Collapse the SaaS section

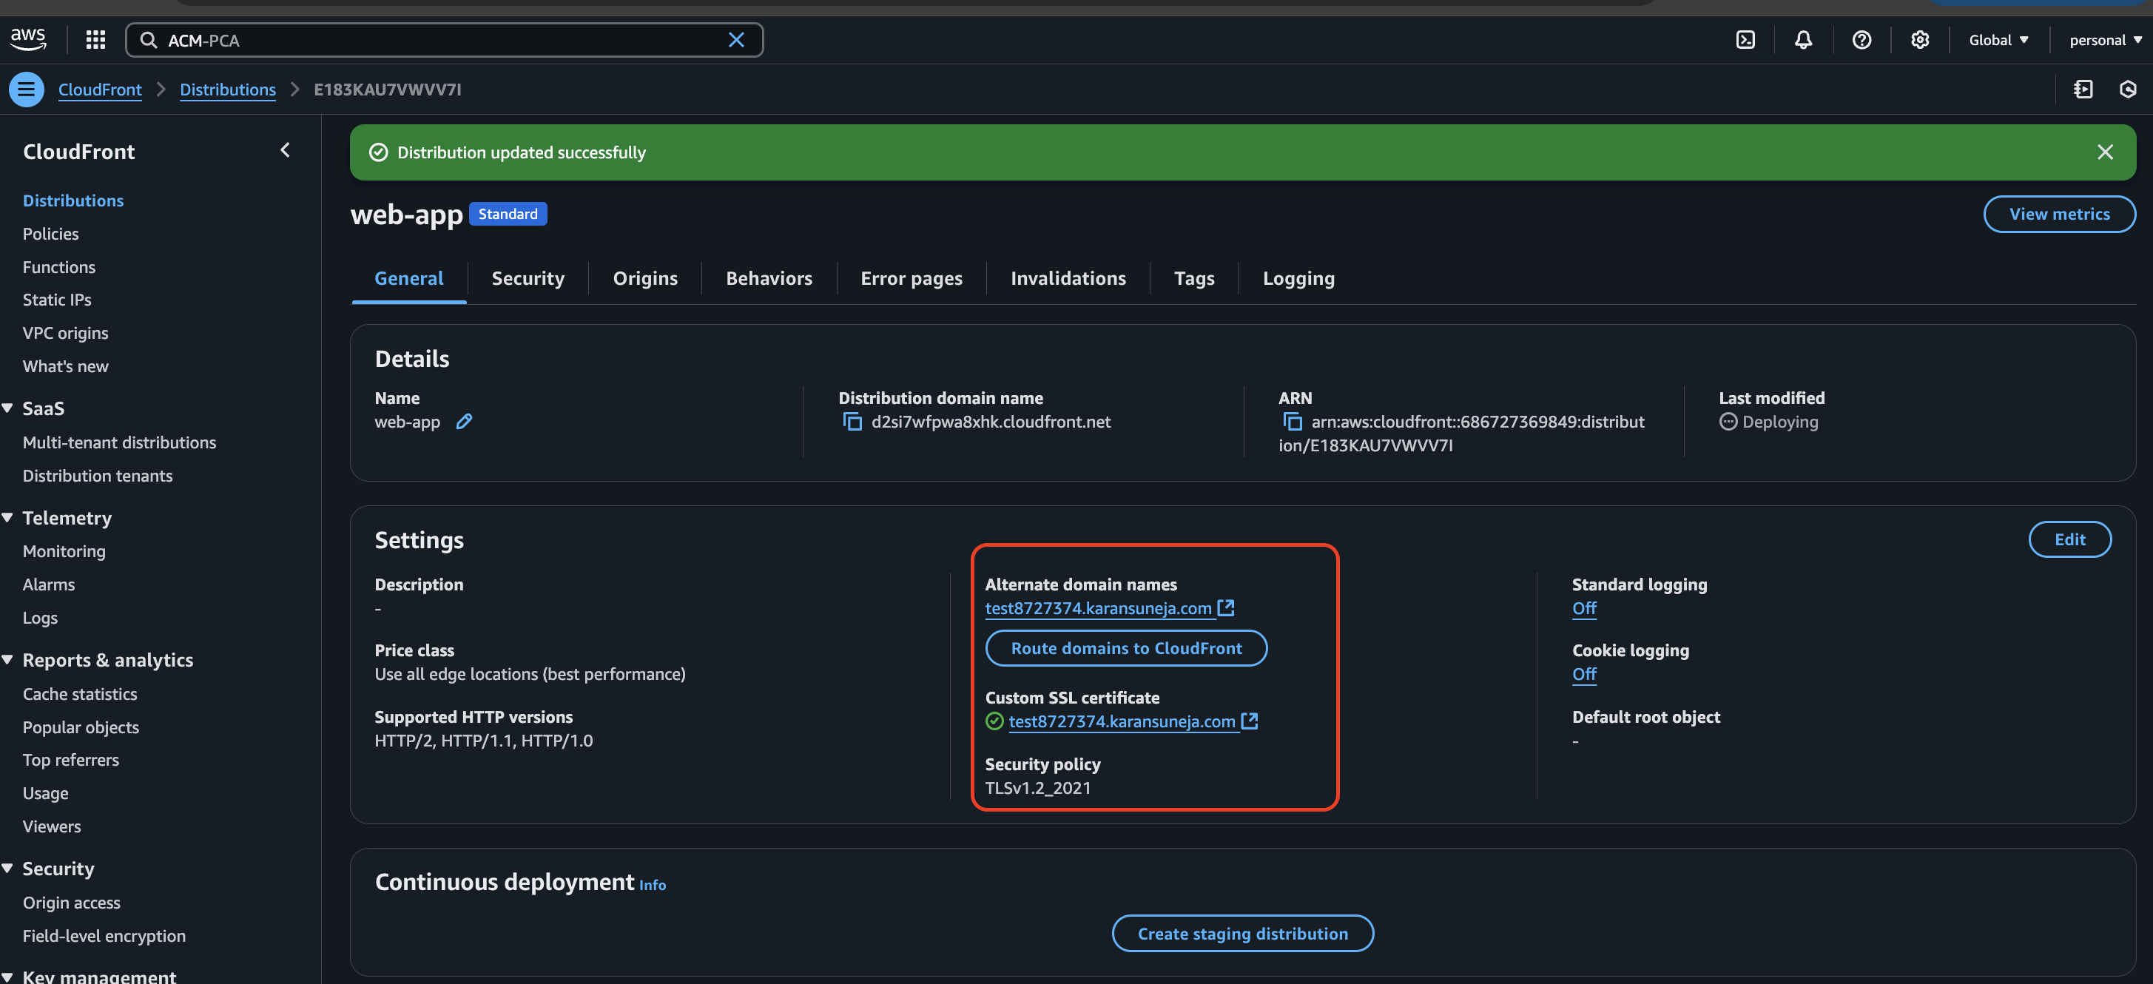click(x=7, y=408)
